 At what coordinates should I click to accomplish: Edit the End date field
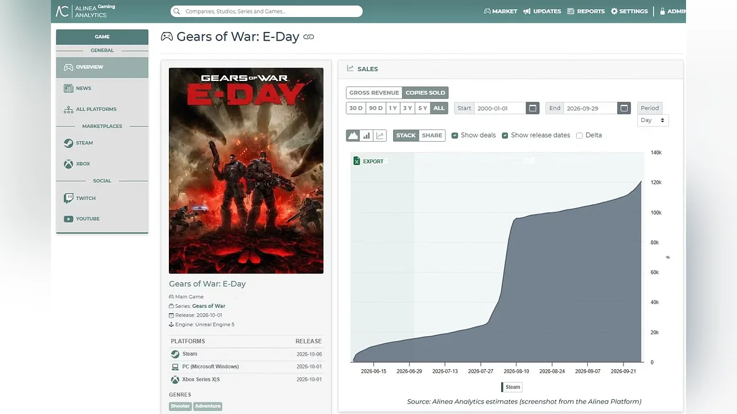[x=590, y=108]
